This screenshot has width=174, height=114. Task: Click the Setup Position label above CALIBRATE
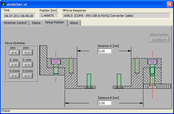(159, 35)
